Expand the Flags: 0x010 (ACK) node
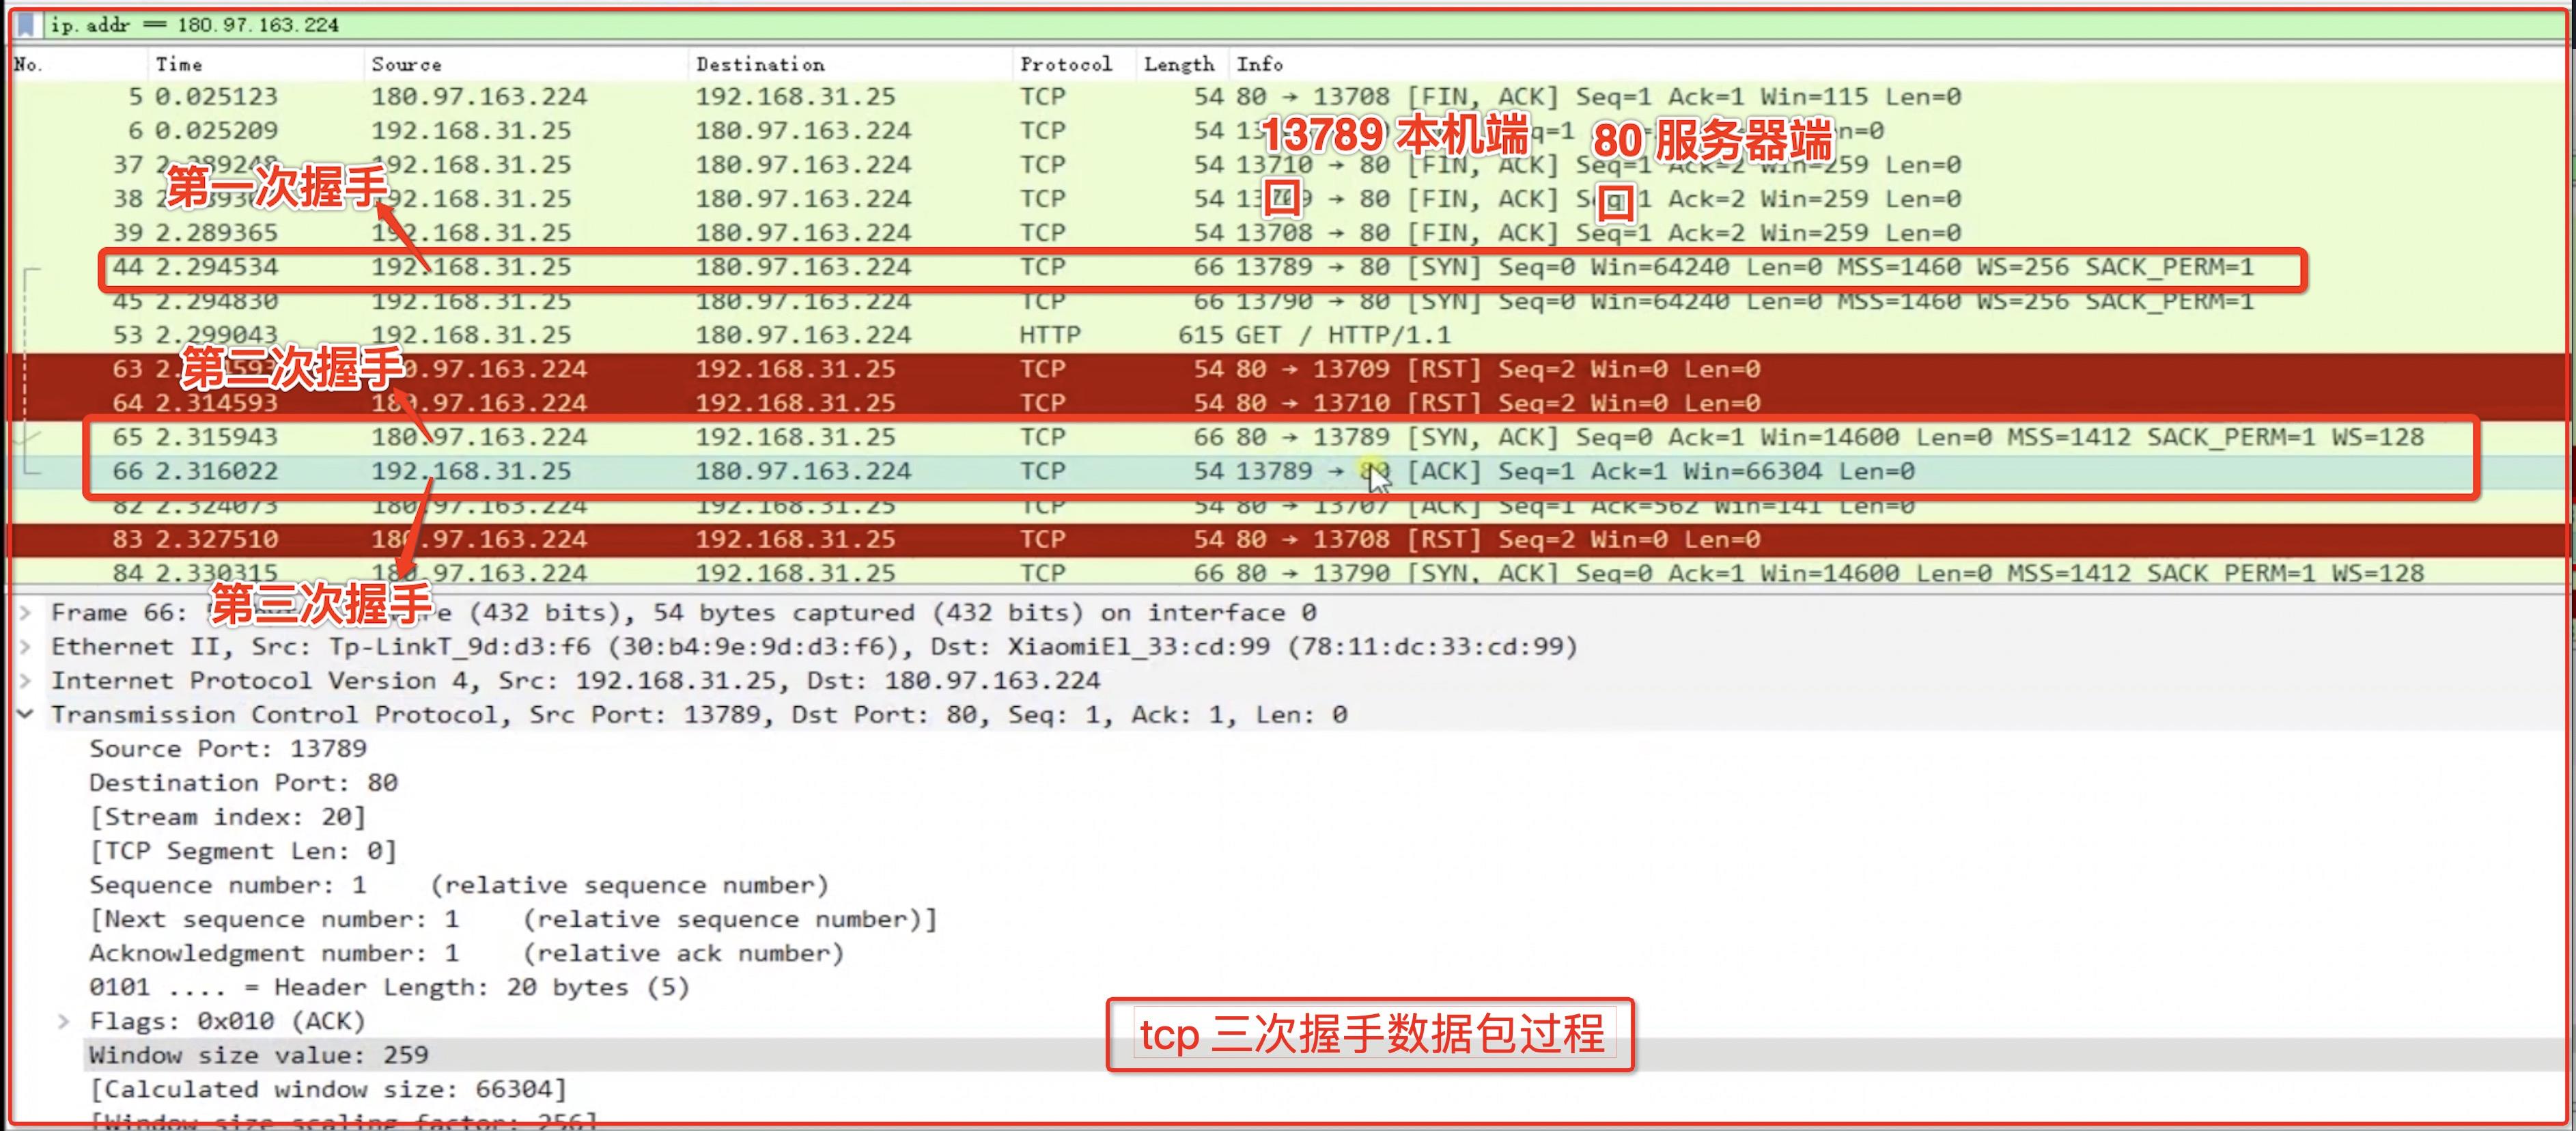The image size is (2576, 1131). click(x=63, y=1021)
